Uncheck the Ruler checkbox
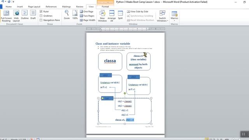 point(41,11)
